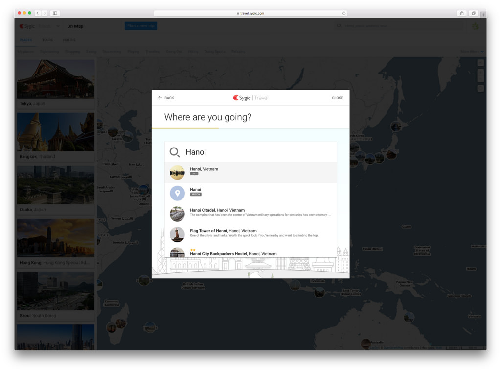Click Safari back navigation arrow
The height and width of the screenshot is (371, 501).
(38, 13)
